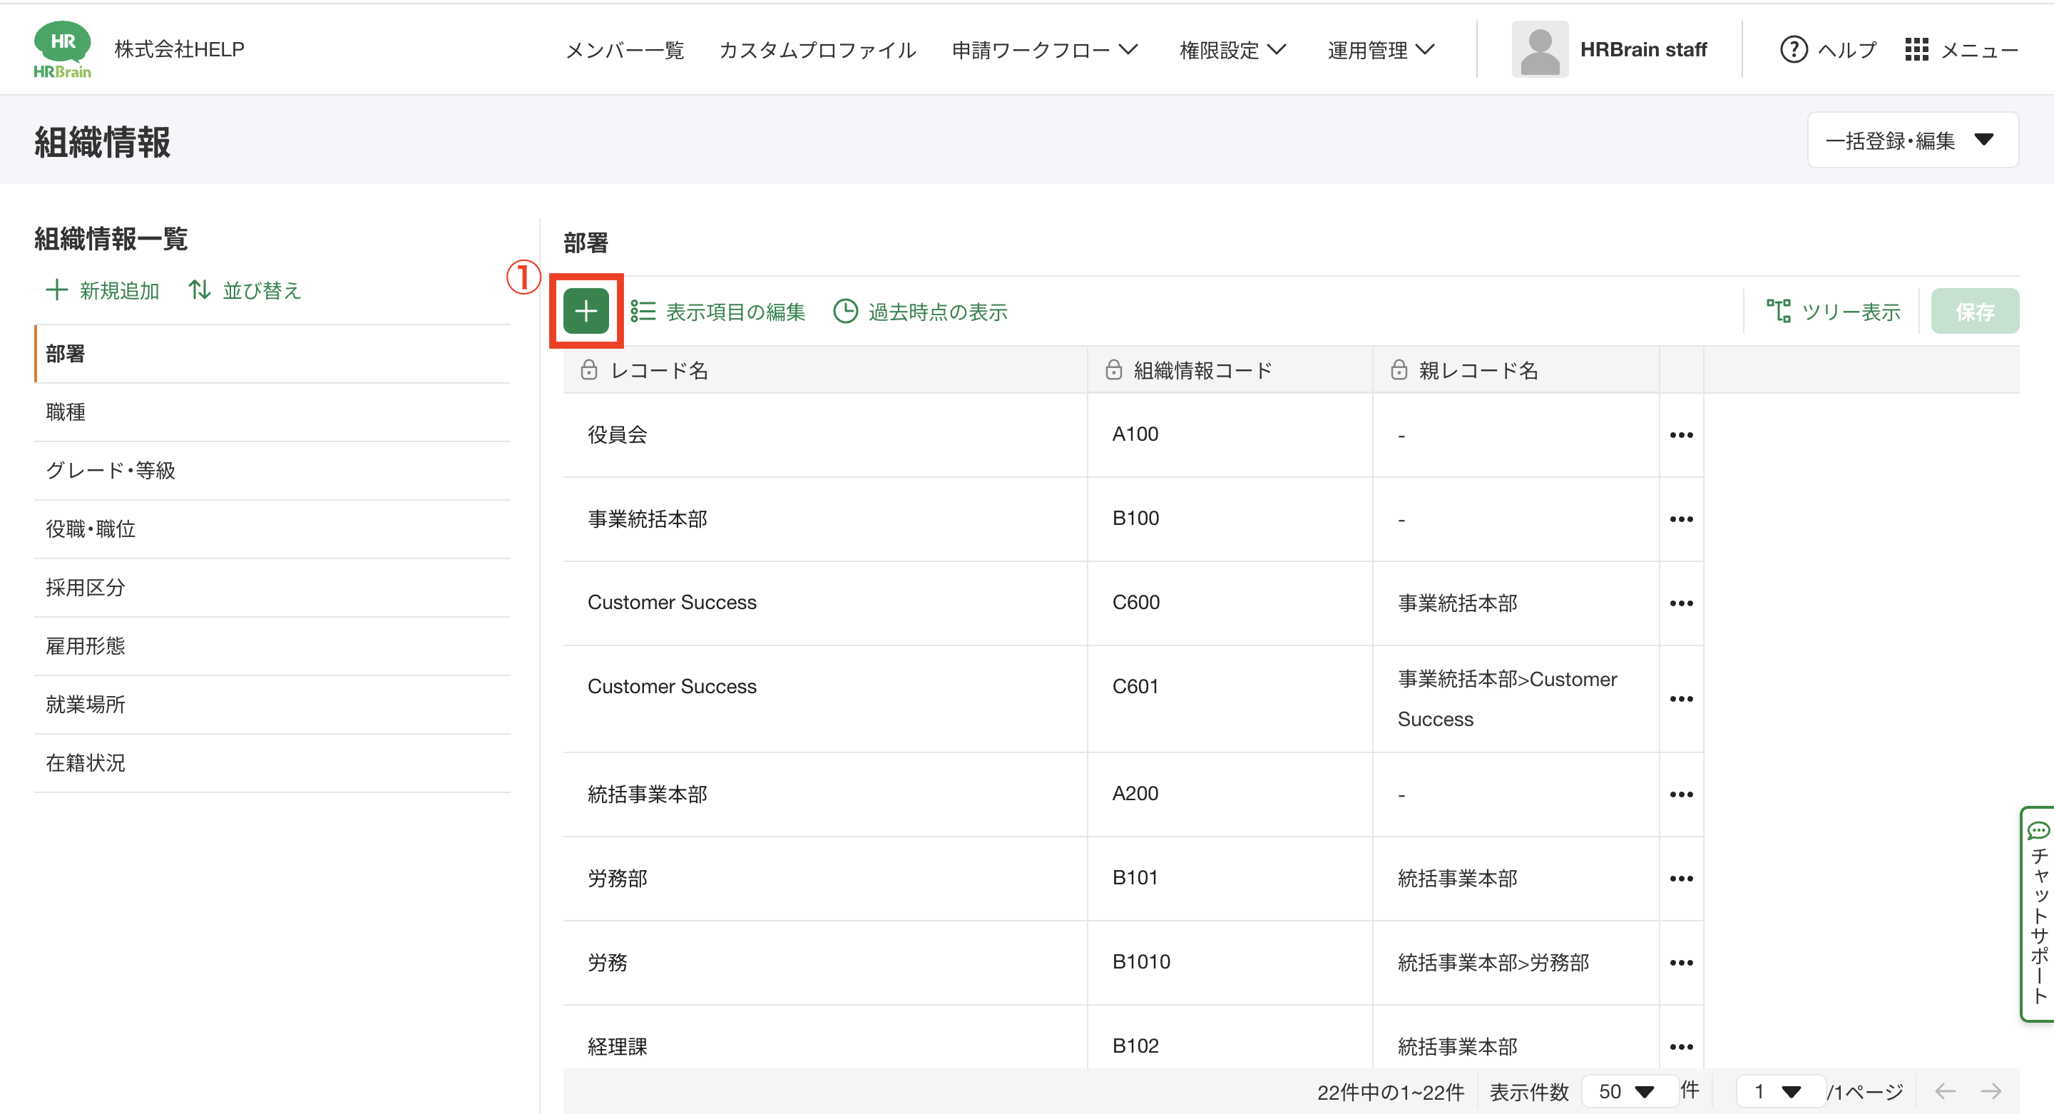
Task: Click the A100 code cell
Action: point(1230,435)
